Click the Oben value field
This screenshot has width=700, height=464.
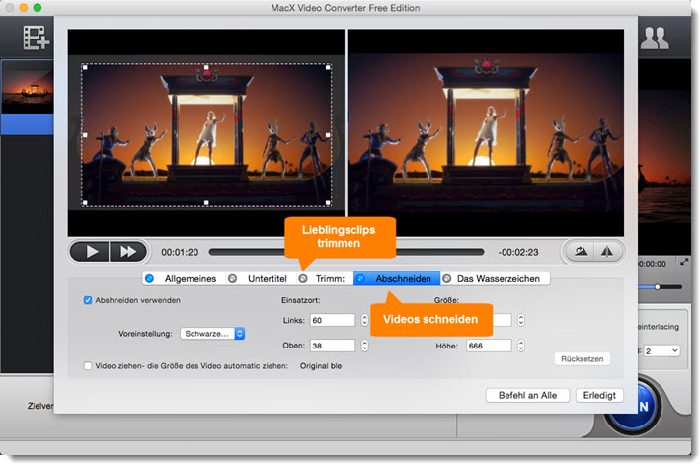click(x=333, y=346)
